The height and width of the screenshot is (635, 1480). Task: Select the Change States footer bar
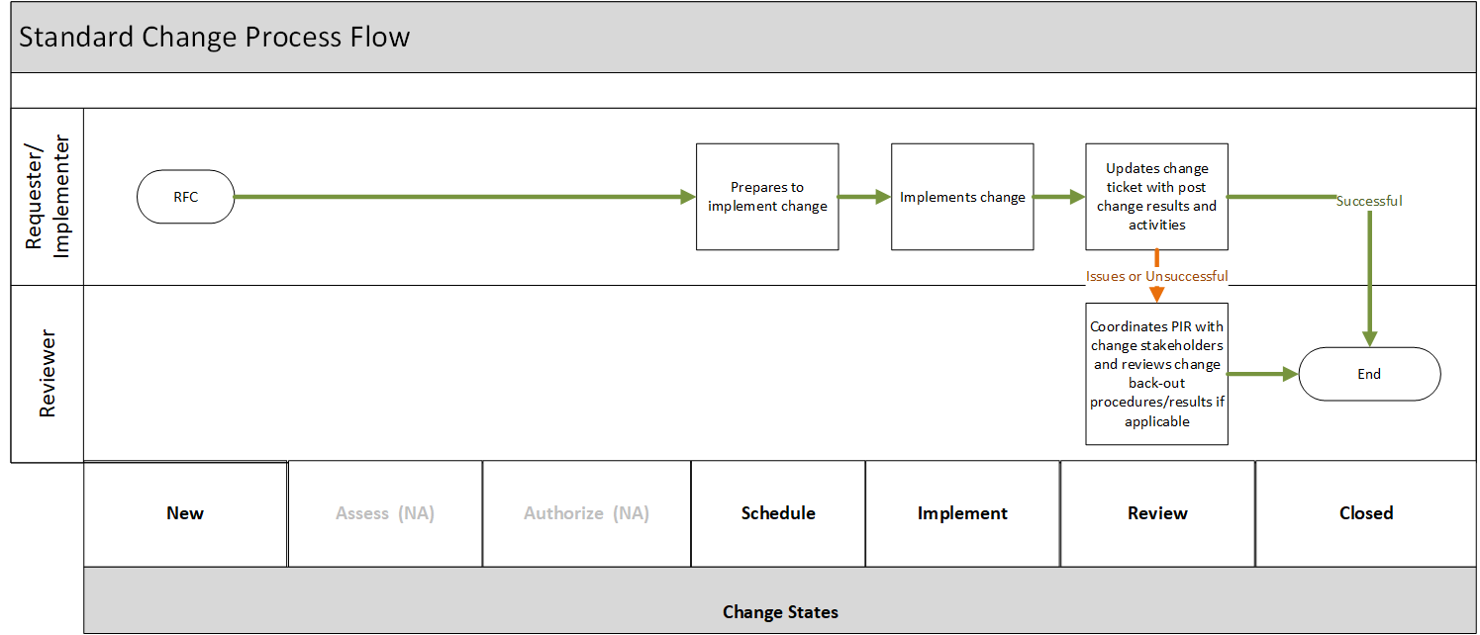780,611
